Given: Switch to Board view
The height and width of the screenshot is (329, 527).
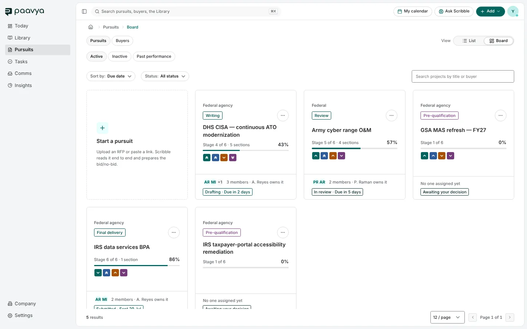Looking at the screenshot, I should pos(498,41).
